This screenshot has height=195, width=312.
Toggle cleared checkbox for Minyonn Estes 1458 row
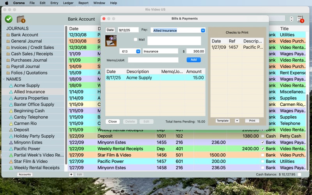tap(262, 168)
